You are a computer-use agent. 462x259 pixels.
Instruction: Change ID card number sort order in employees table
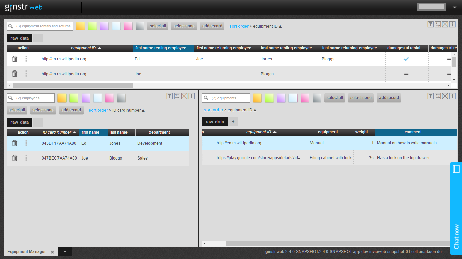click(60, 132)
